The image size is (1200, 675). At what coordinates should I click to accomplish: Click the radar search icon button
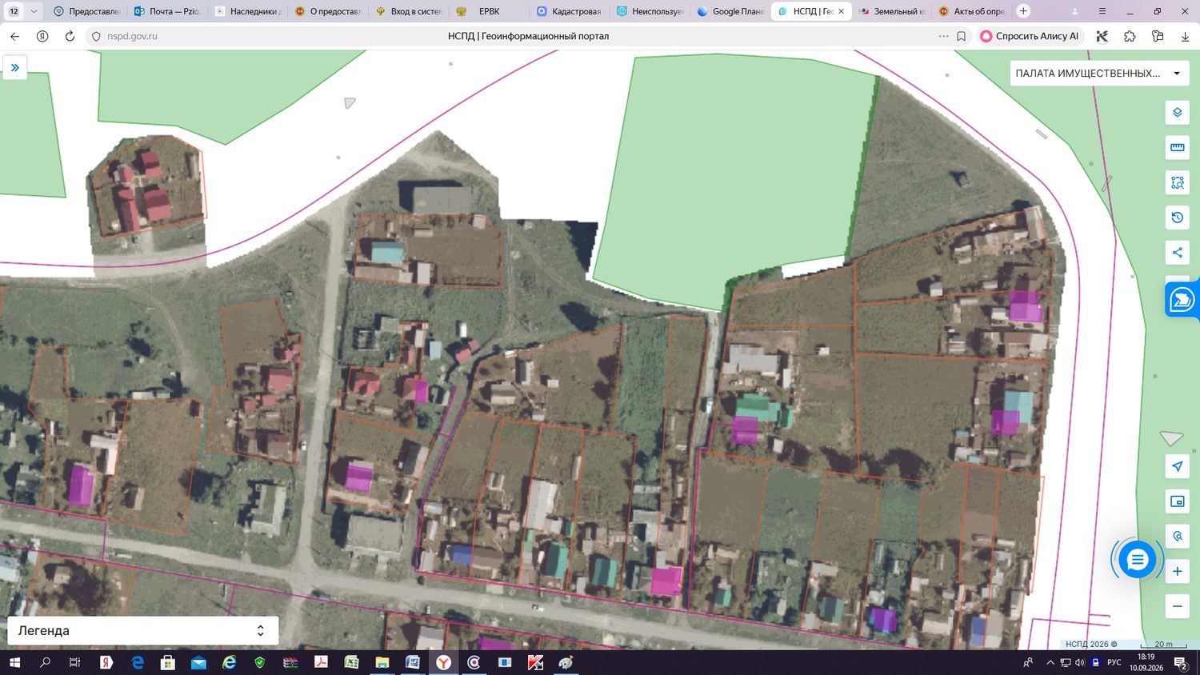click(1177, 537)
